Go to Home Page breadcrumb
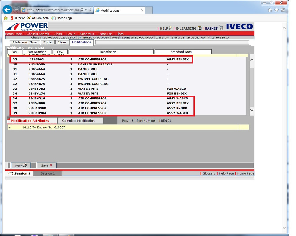 (x=13, y=34)
